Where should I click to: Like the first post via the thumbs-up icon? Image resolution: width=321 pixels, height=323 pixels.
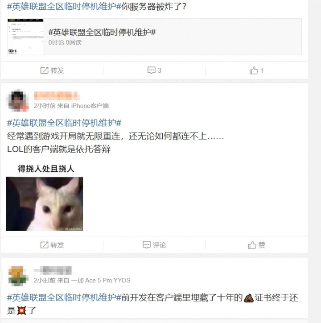tap(254, 70)
